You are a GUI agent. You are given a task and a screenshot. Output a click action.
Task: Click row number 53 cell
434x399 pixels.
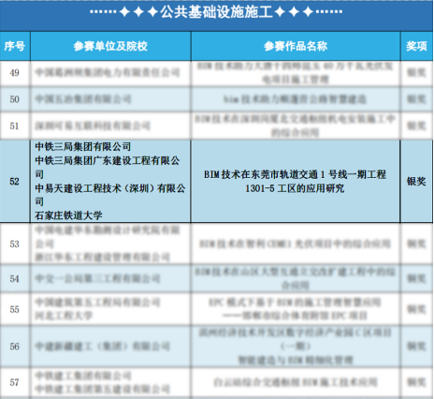(15, 244)
